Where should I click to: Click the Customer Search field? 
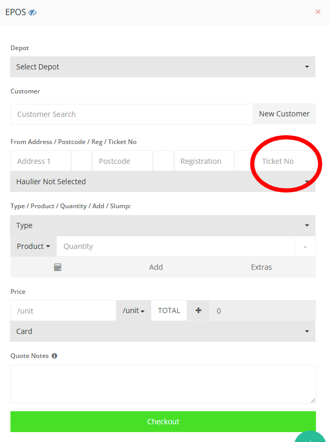132,114
